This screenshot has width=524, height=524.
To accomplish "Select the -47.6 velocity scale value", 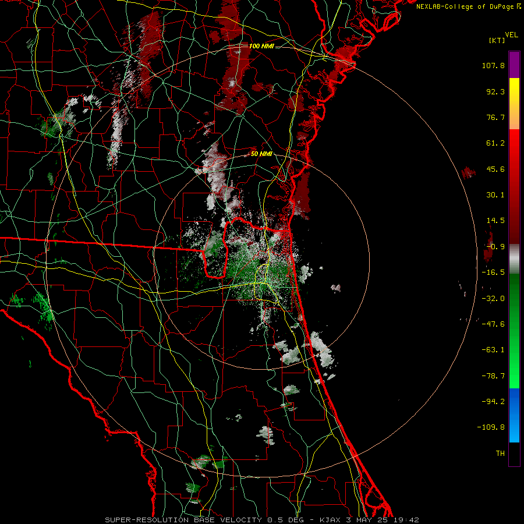I will 493,324.
